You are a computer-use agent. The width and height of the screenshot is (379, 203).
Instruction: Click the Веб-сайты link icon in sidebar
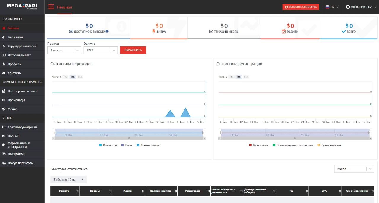pyautogui.click(x=4, y=37)
